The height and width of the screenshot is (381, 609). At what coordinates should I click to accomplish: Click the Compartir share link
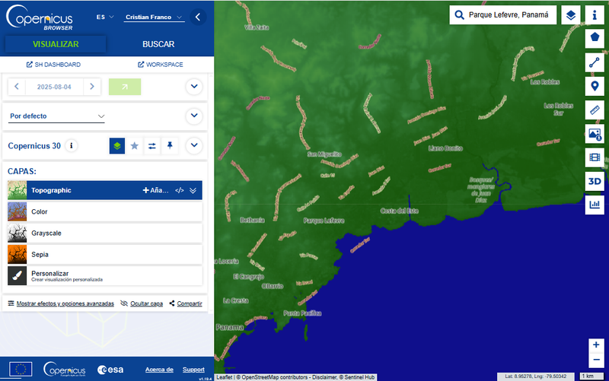[x=186, y=303]
